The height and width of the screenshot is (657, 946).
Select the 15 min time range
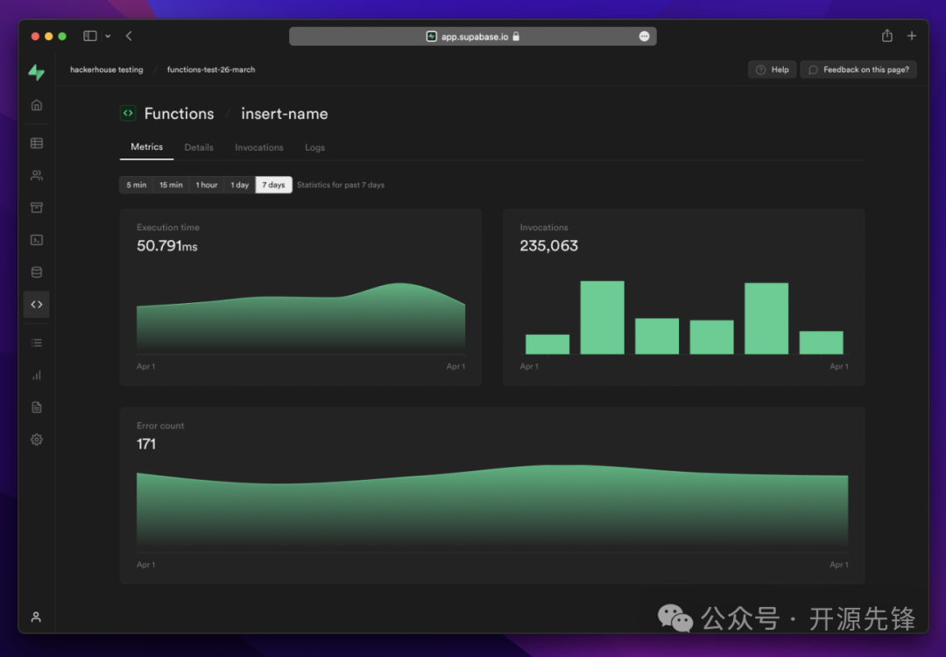click(x=171, y=185)
